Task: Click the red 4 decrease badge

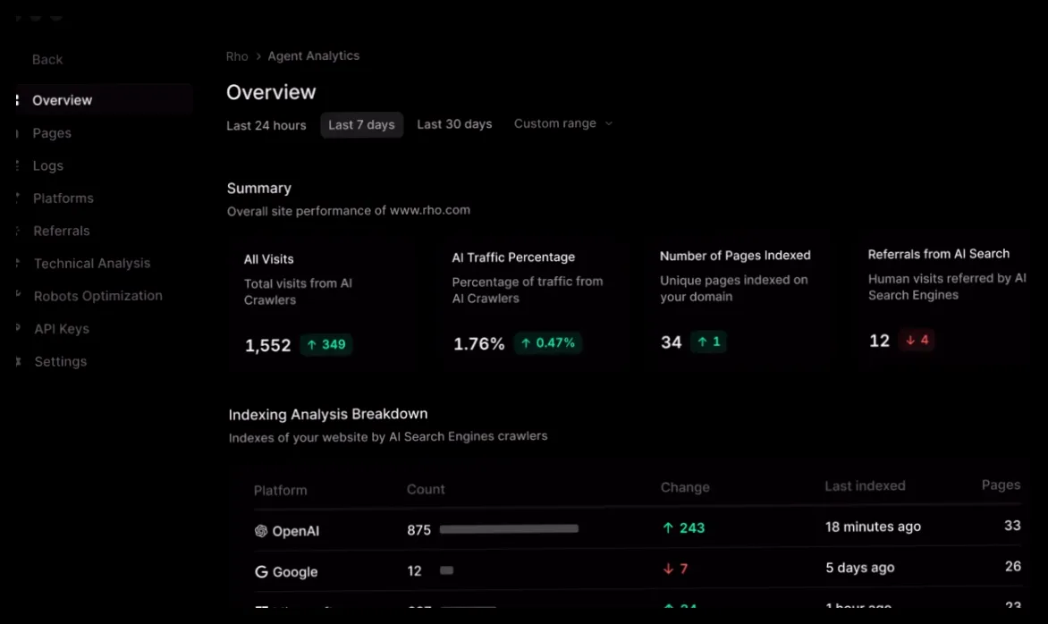Action: pyautogui.click(x=917, y=340)
